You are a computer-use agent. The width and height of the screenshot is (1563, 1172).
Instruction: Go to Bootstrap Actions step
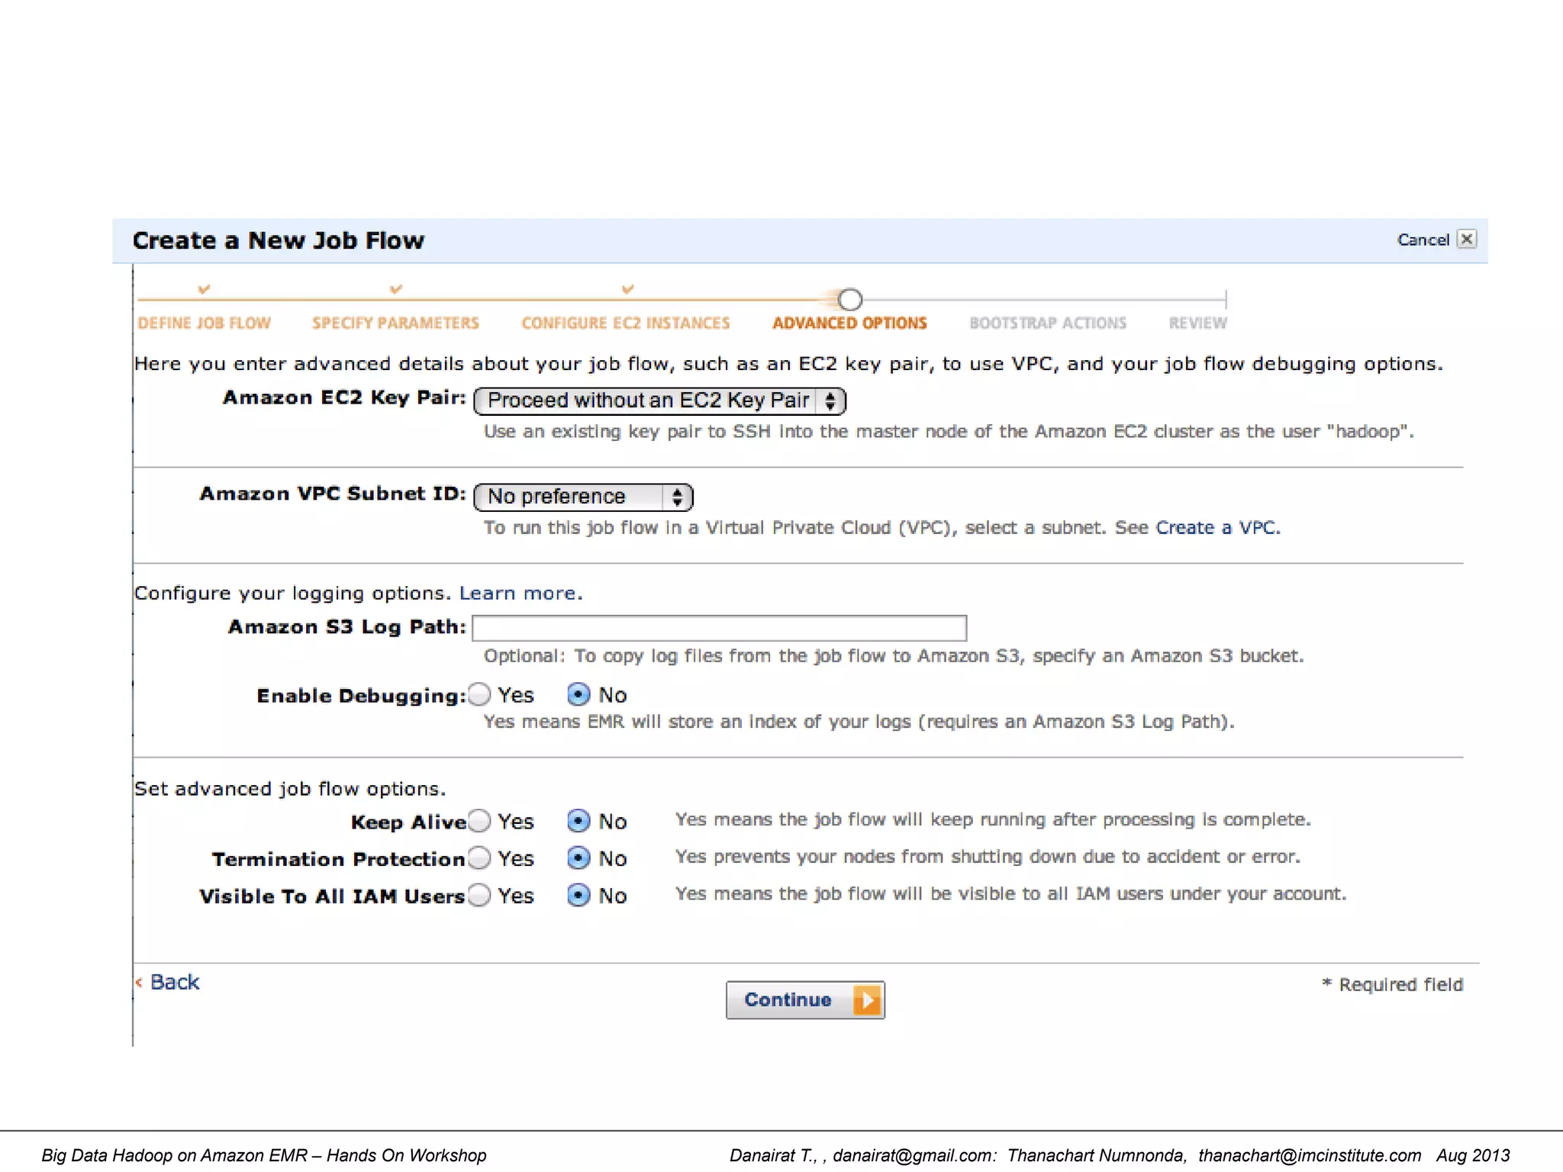(x=1047, y=323)
